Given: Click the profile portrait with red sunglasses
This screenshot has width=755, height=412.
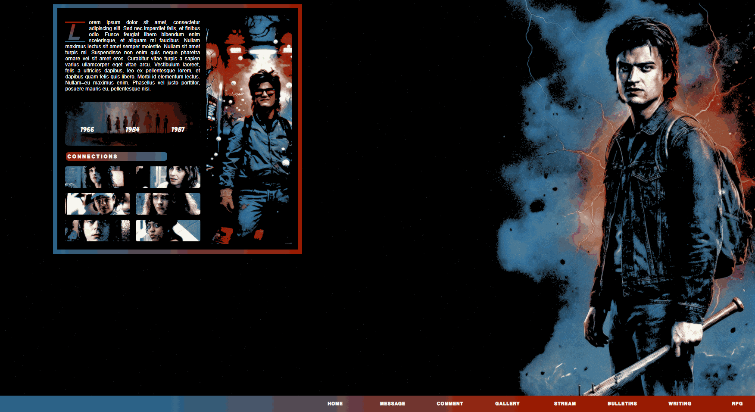Looking at the screenshot, I should click(x=250, y=129).
